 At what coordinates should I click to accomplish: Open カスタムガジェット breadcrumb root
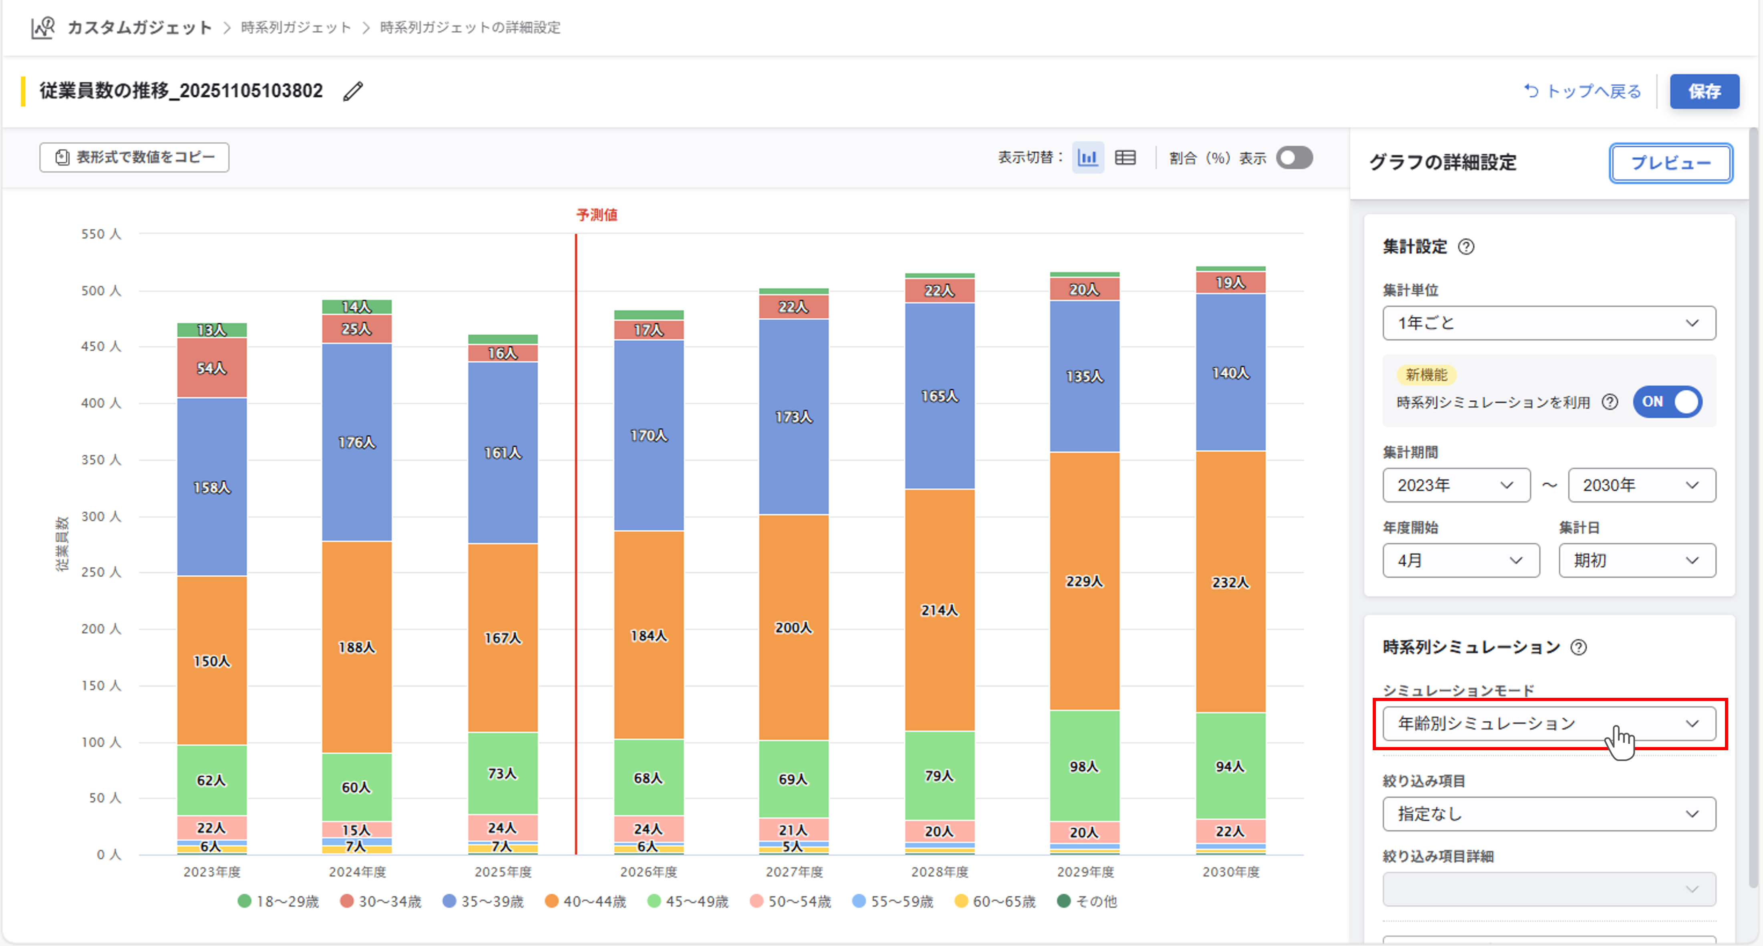[x=139, y=27]
